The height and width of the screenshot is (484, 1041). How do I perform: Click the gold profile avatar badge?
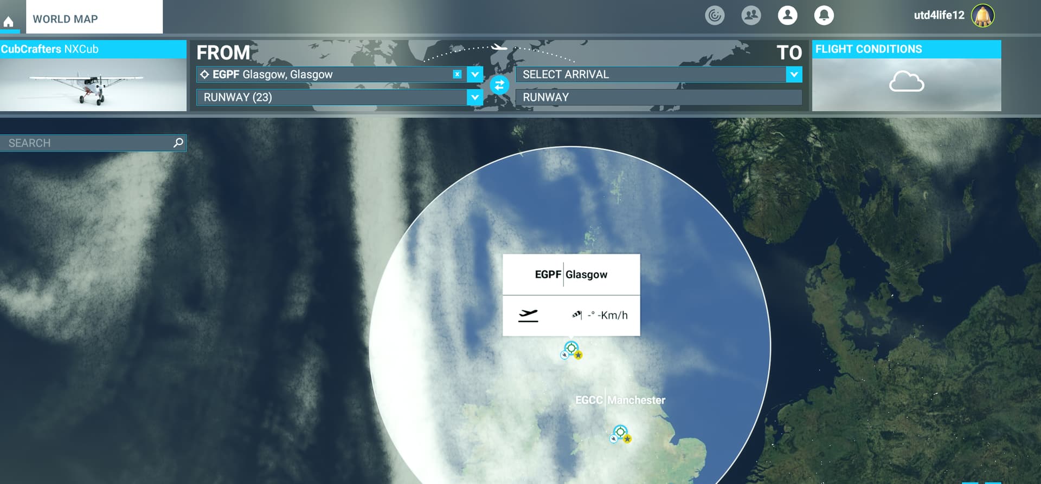(x=982, y=16)
